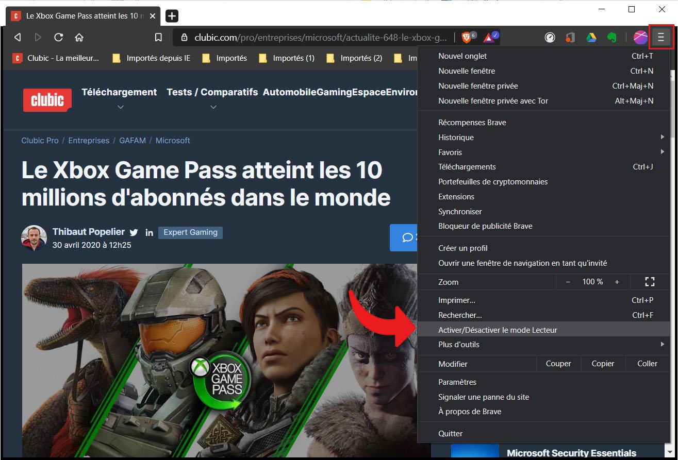The image size is (678, 460).
Task: Expand the Téléchargement menu chevron
Action: 120,107
